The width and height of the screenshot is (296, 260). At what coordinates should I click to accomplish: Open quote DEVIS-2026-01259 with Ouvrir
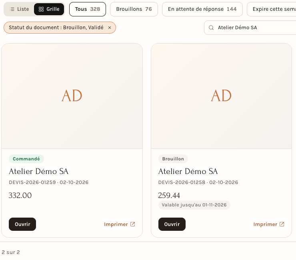pyautogui.click(x=22, y=224)
